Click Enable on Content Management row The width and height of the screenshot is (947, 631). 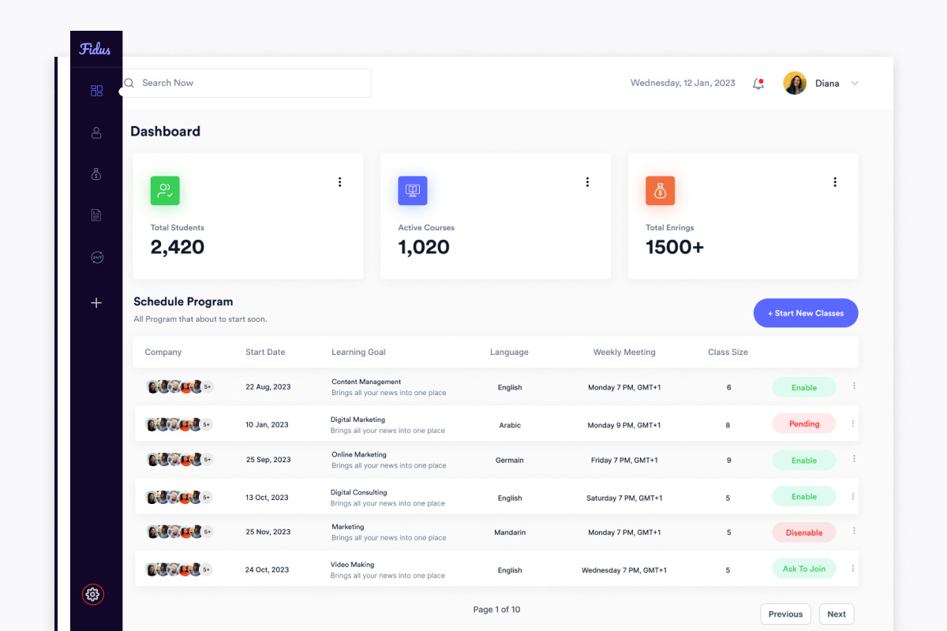click(x=804, y=387)
